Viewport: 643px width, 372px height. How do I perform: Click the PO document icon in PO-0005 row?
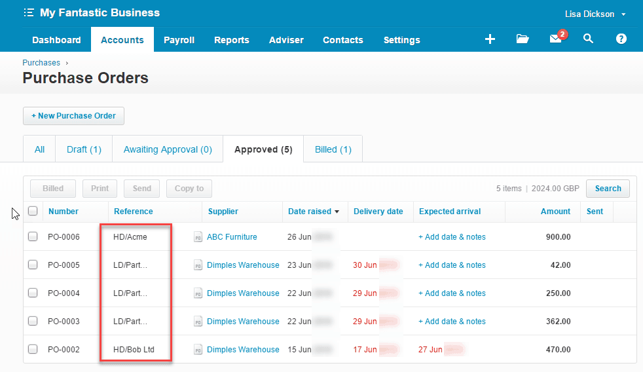(198, 265)
